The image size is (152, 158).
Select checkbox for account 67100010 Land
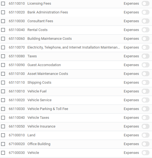pos(3,135)
